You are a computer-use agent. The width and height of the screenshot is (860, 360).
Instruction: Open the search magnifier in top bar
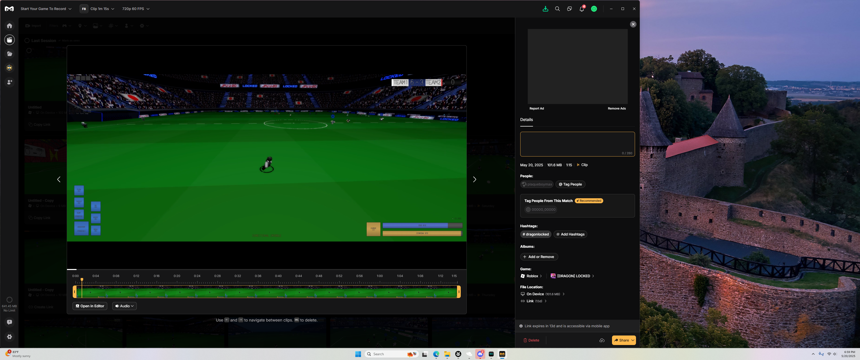[x=557, y=9]
